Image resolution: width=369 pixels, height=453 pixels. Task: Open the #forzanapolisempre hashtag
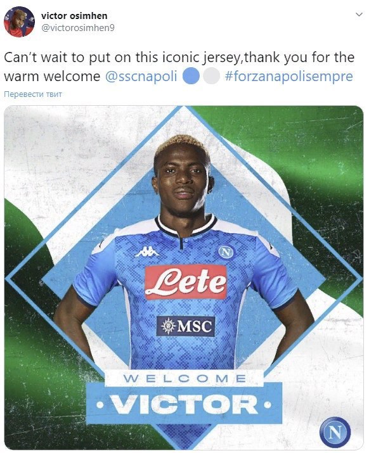[288, 77]
